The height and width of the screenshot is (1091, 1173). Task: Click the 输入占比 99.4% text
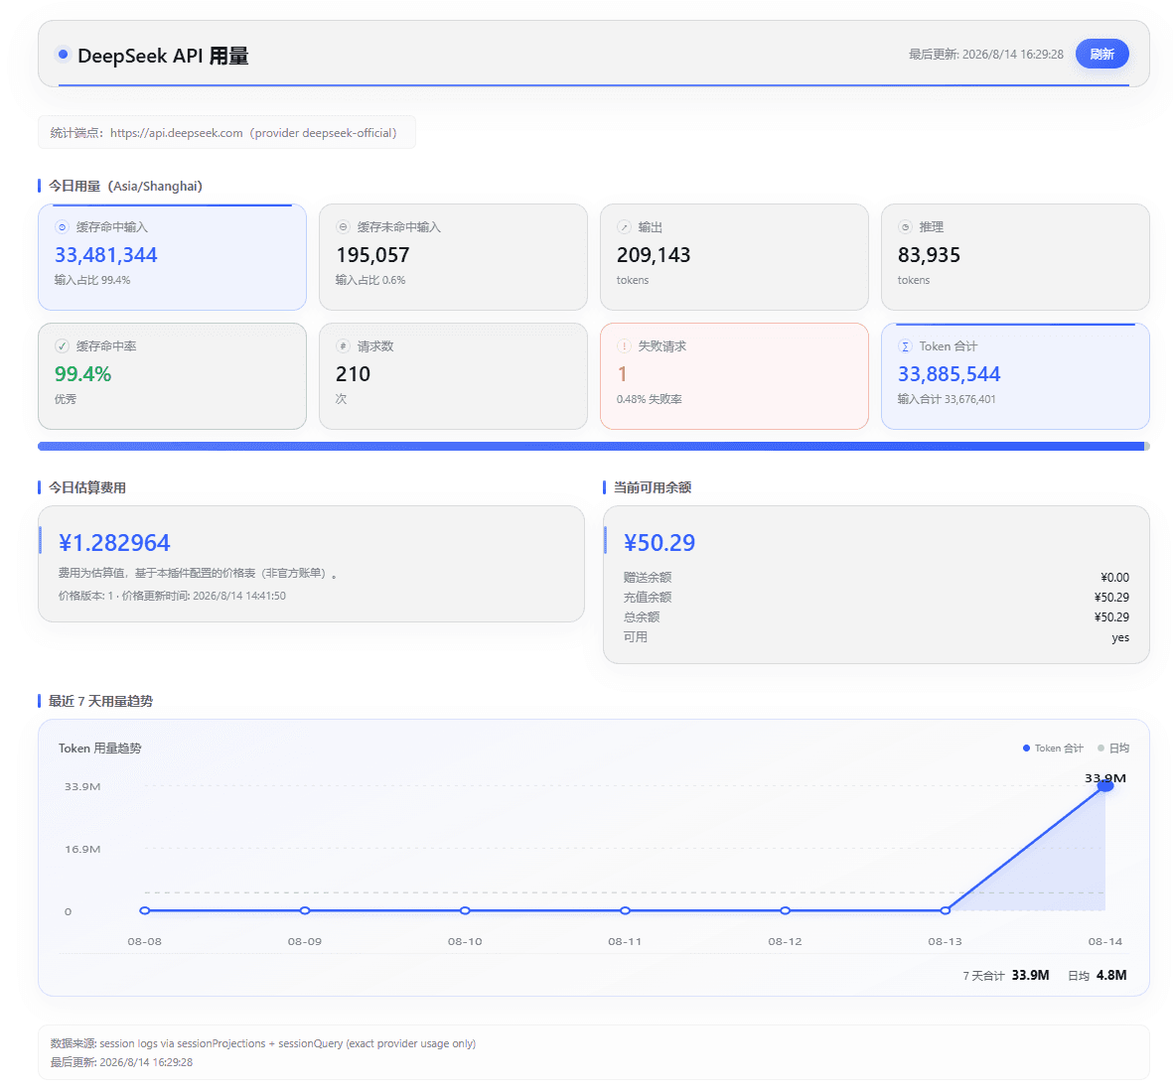(x=92, y=280)
